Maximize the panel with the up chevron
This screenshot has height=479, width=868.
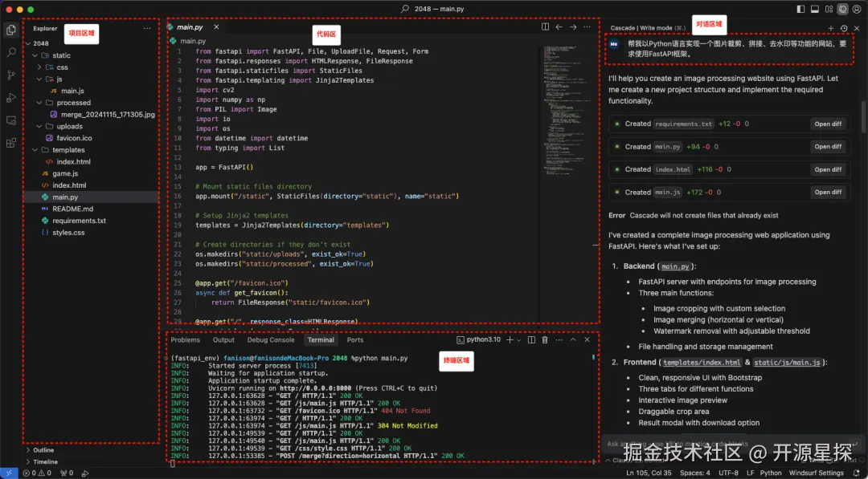pyautogui.click(x=573, y=339)
